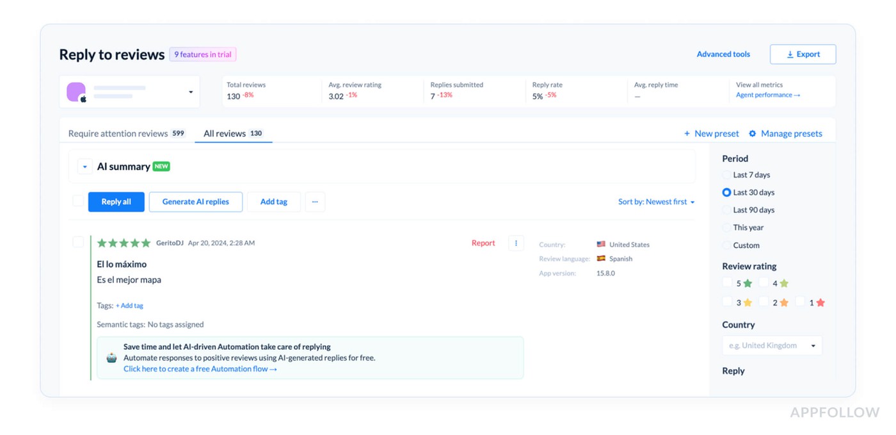Image resolution: width=896 pixels, height=435 pixels.
Task: Expand the AI summary section
Action: 84,166
